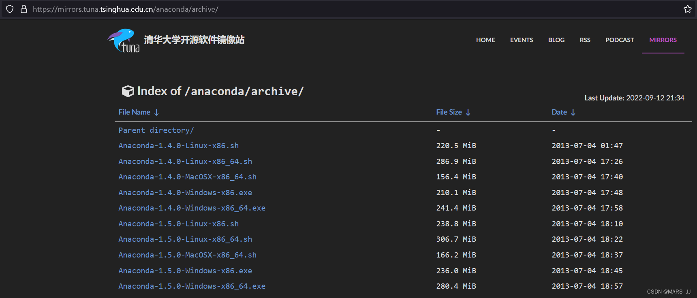Click the 236.0 MiB size cell
697x298 pixels.
(456, 271)
